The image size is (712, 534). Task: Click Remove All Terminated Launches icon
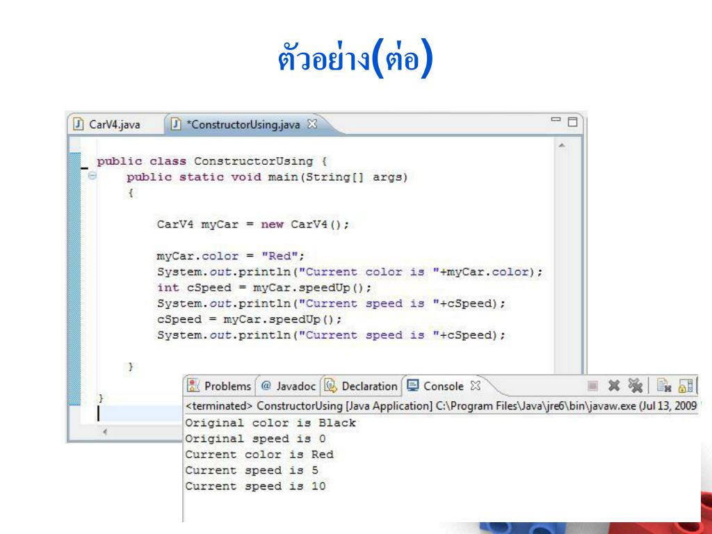[x=636, y=386]
